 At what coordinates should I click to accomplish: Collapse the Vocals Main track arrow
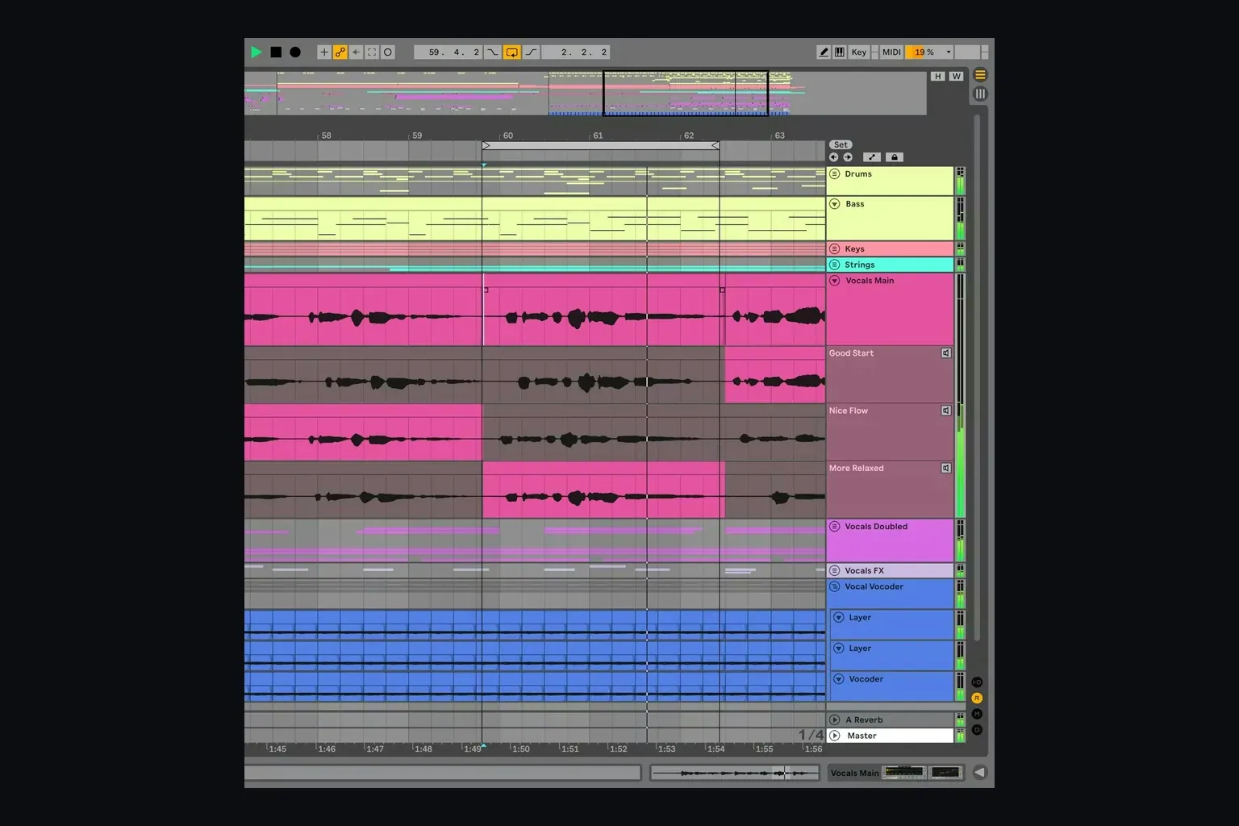(x=835, y=281)
